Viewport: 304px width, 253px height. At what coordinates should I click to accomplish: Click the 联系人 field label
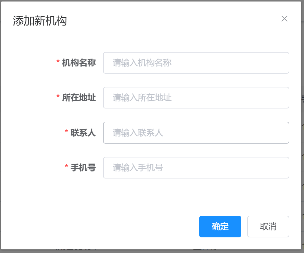click(83, 133)
